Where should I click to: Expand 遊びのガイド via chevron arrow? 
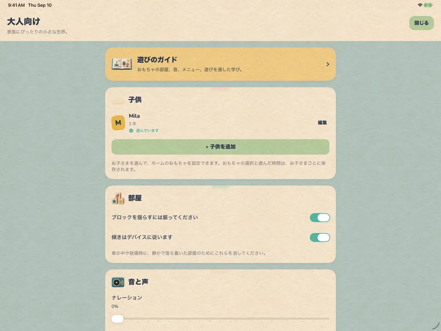[x=328, y=64]
